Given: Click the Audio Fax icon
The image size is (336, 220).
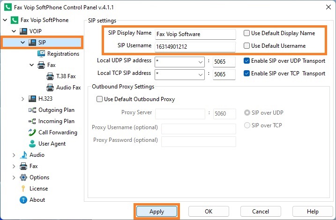Looking at the screenshot, I should point(50,88).
